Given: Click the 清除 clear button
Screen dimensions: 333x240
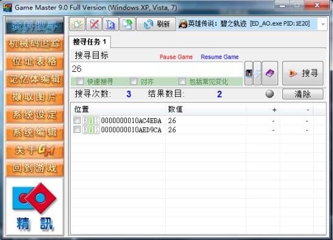Looking at the screenshot, I should click(303, 94).
